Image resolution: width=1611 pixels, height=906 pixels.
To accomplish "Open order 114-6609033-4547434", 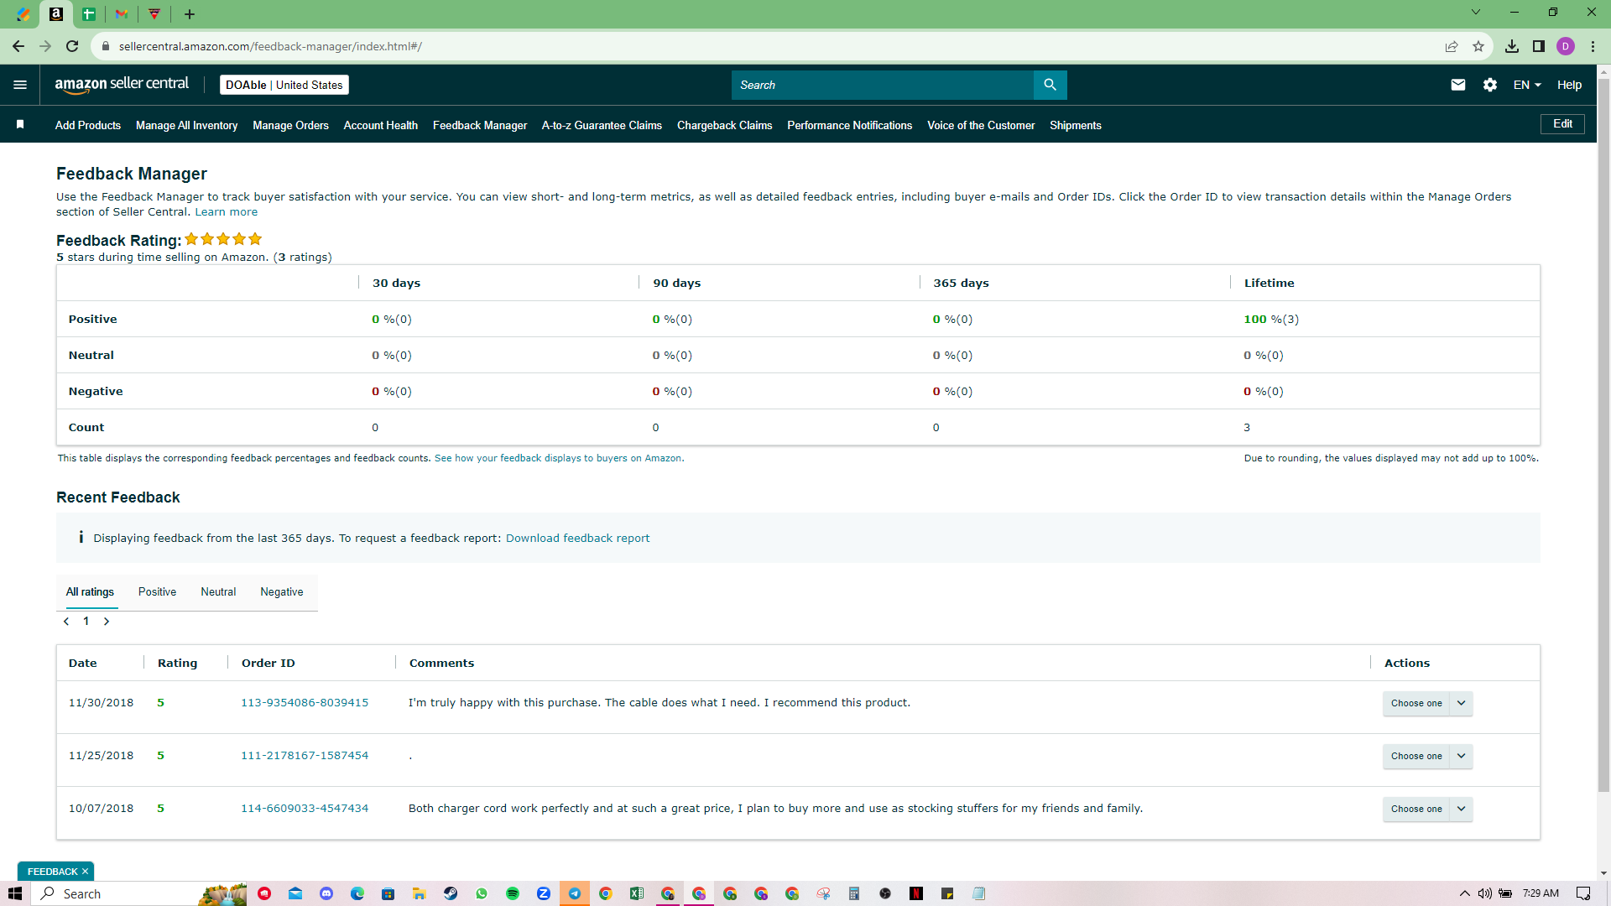I will (305, 809).
